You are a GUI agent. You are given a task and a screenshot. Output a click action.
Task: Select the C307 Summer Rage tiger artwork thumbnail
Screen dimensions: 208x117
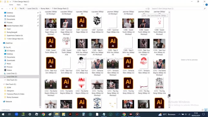97,22
